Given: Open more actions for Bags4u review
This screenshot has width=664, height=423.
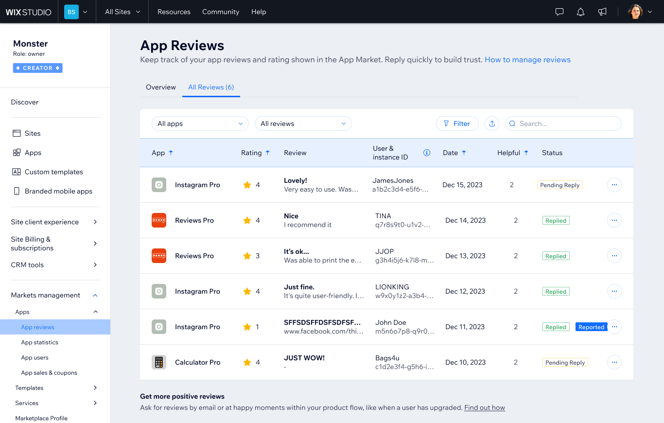Looking at the screenshot, I should (614, 362).
